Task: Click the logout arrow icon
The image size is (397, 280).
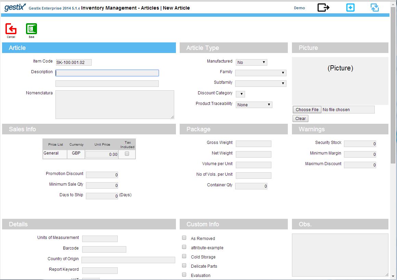Action: (x=323, y=7)
